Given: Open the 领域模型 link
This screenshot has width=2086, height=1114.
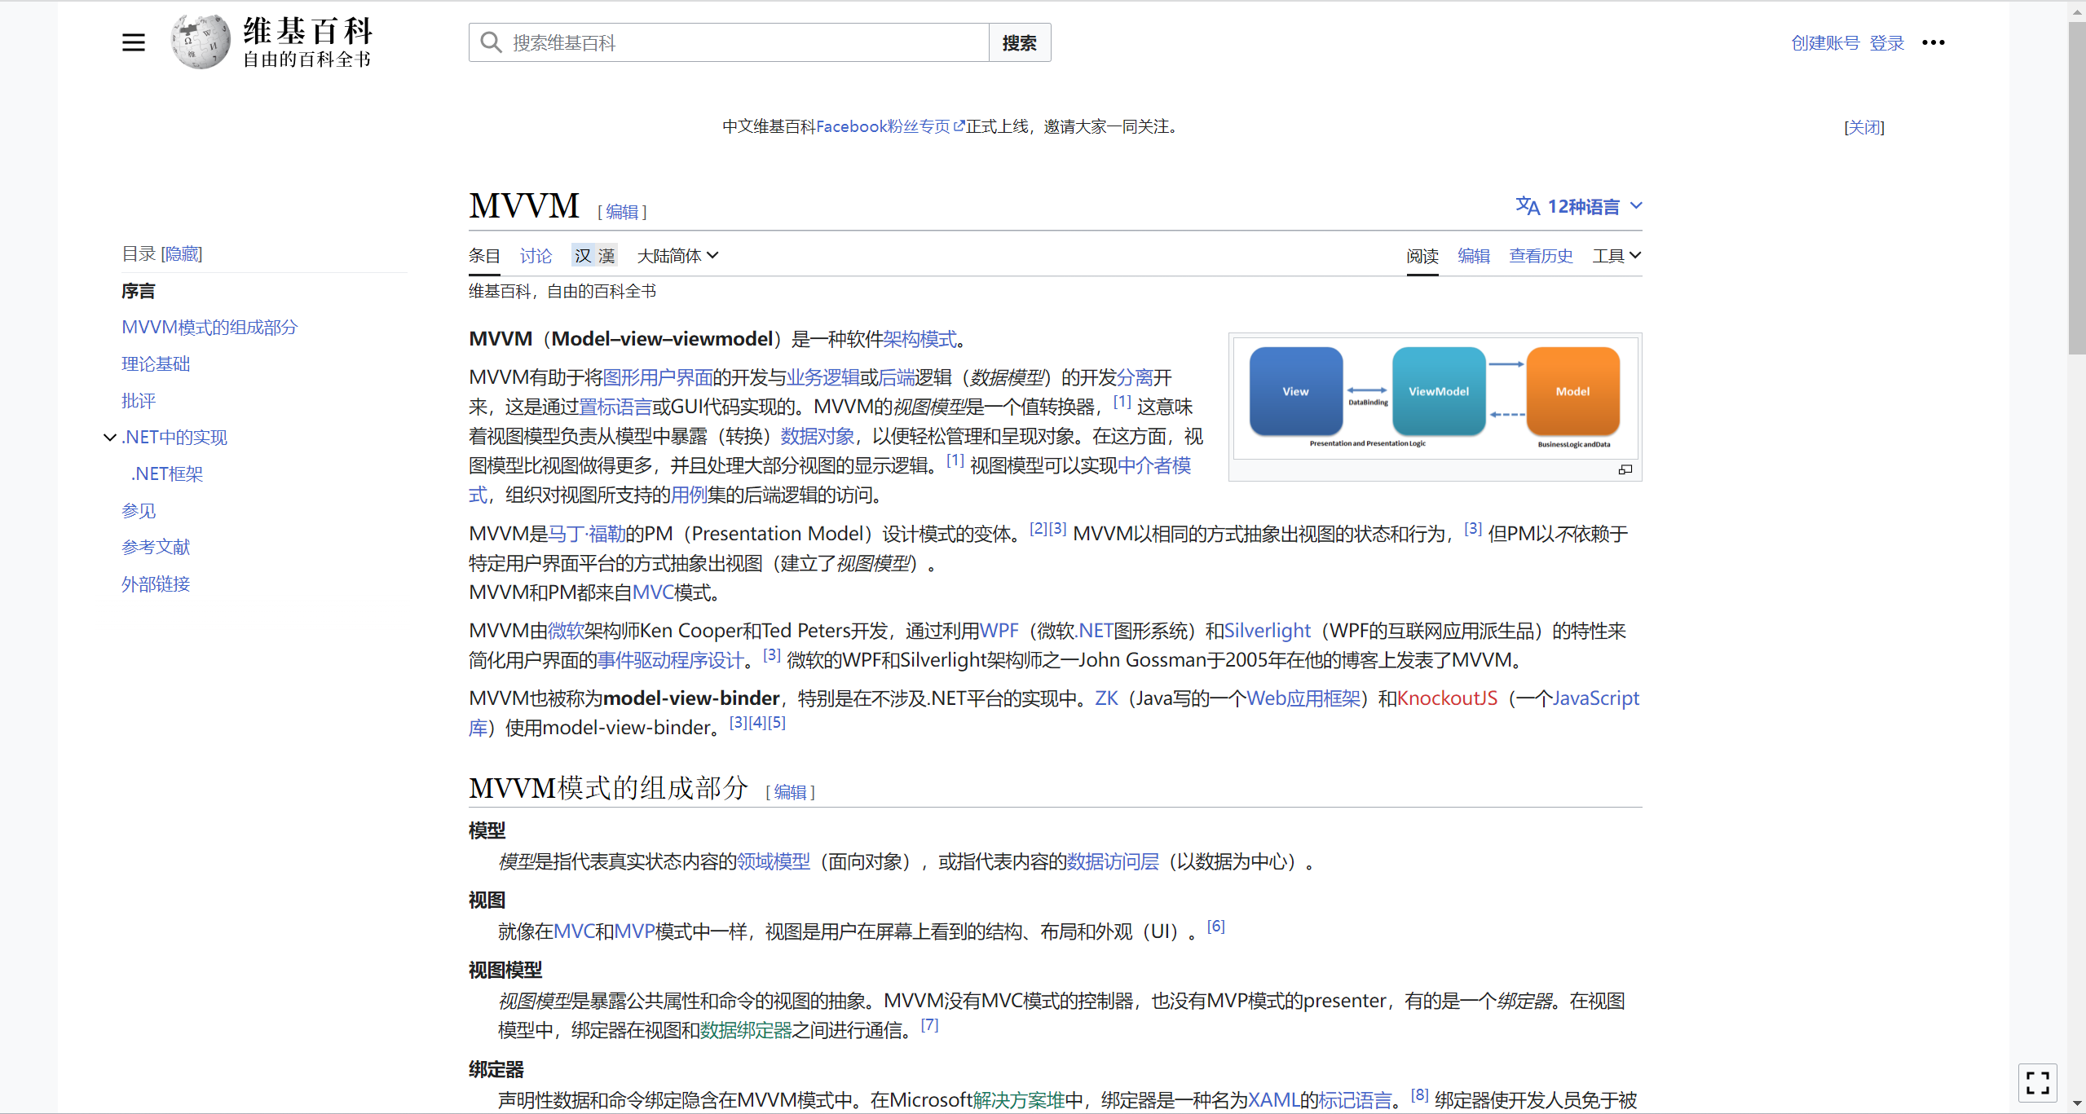Looking at the screenshot, I should coord(774,862).
